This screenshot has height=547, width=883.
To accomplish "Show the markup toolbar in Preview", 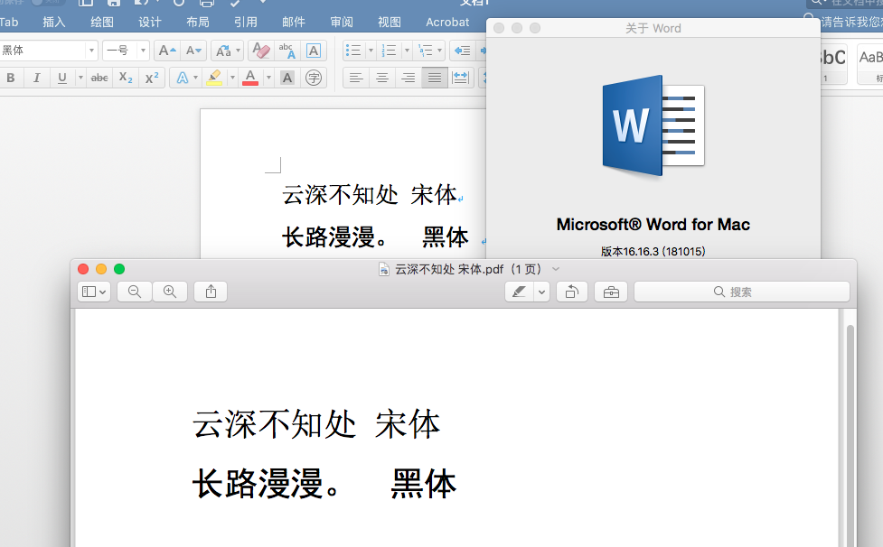I will [611, 292].
